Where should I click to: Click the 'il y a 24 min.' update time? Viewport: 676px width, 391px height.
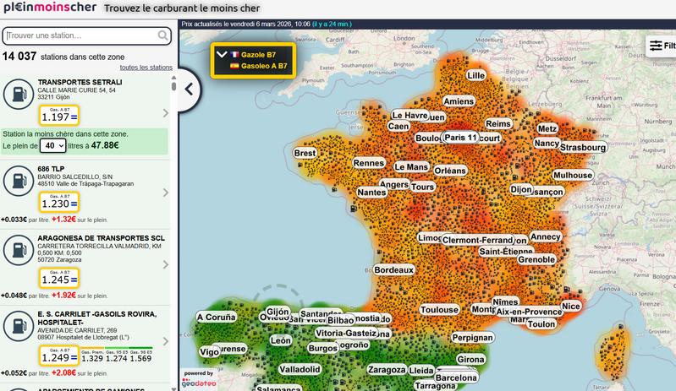coord(332,24)
